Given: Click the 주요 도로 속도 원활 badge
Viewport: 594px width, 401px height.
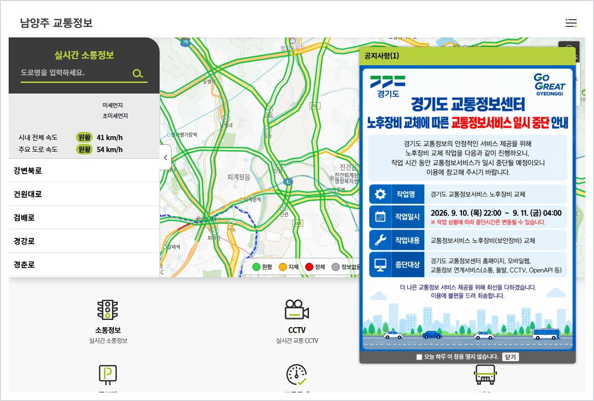Looking at the screenshot, I should pos(84,149).
